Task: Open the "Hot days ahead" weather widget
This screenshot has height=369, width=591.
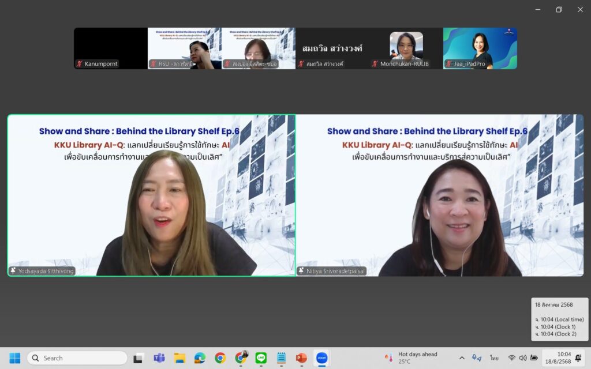Action: click(x=411, y=358)
